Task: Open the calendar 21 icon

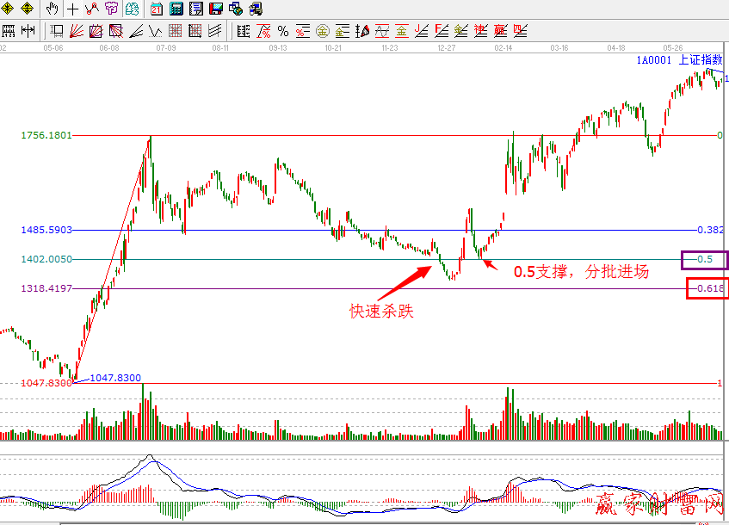Action: click(157, 8)
